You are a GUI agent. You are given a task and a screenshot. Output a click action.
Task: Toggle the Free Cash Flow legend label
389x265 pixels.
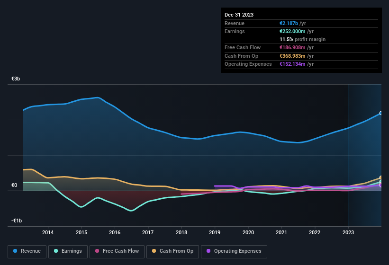(x=121, y=251)
